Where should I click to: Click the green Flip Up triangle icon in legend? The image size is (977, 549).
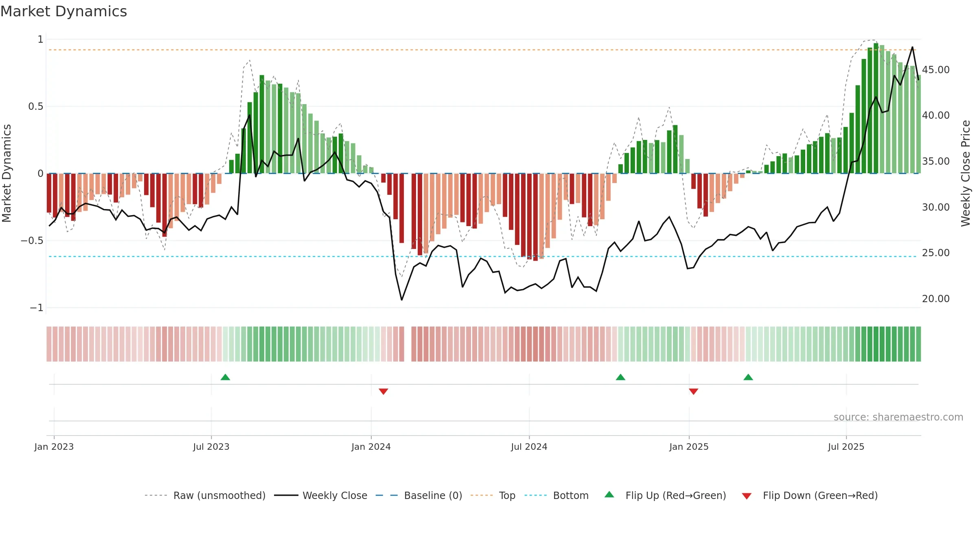point(609,495)
